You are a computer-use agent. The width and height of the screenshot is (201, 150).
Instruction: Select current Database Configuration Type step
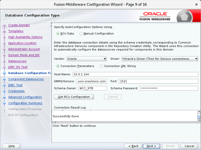[x=30, y=73]
